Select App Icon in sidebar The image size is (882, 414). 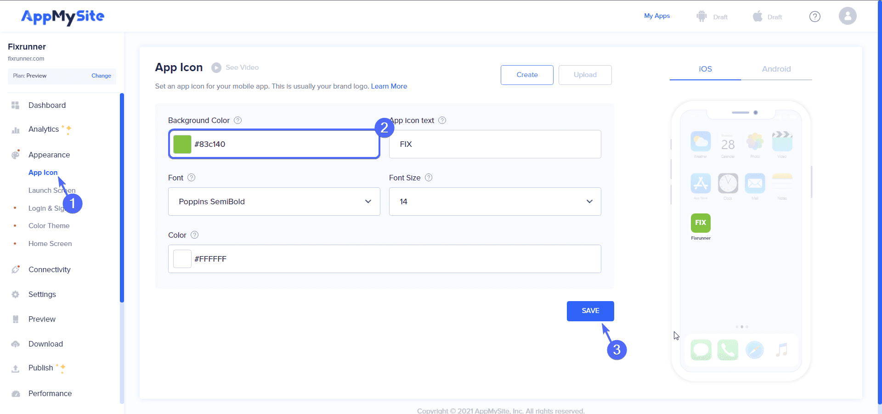click(43, 173)
